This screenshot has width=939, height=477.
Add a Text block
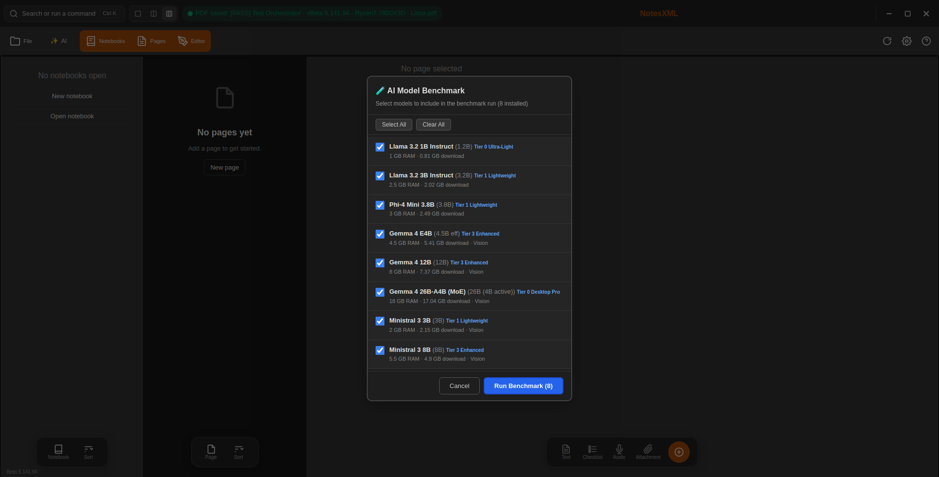pos(566,452)
